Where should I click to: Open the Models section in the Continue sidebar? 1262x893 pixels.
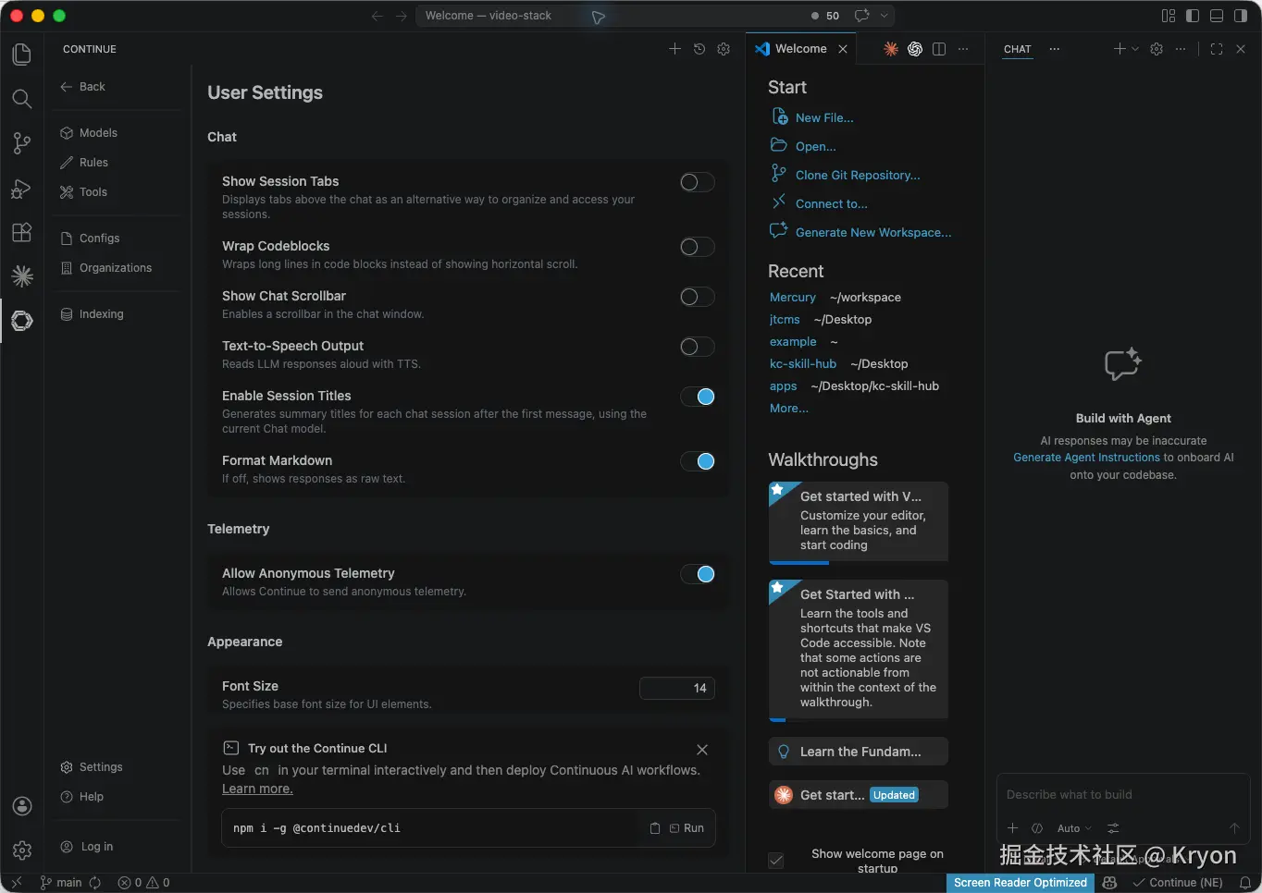tap(98, 133)
